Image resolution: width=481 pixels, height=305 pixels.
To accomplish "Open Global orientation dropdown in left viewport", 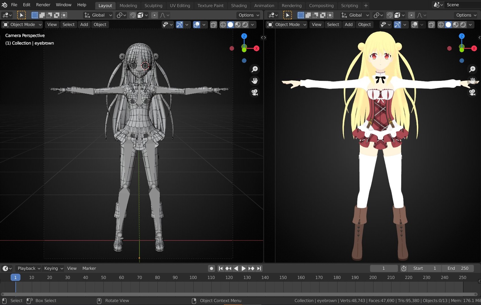I will coord(98,15).
